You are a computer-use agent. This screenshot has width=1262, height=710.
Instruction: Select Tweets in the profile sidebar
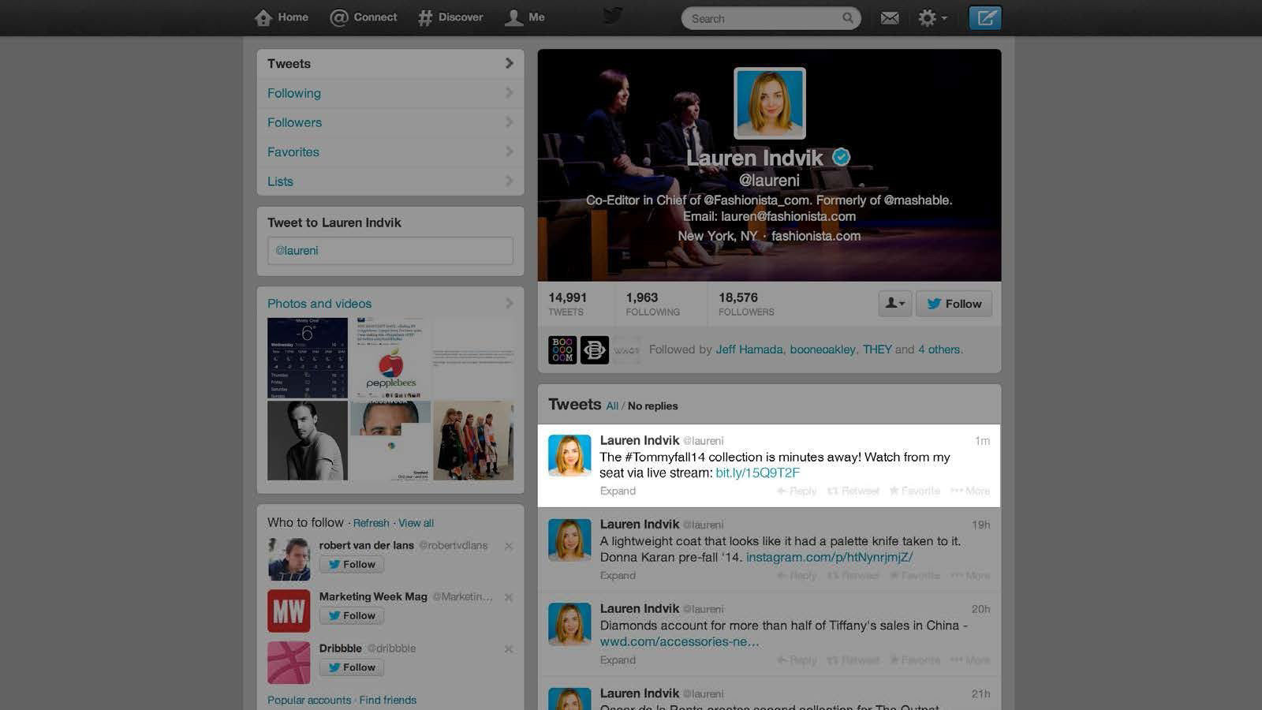390,64
